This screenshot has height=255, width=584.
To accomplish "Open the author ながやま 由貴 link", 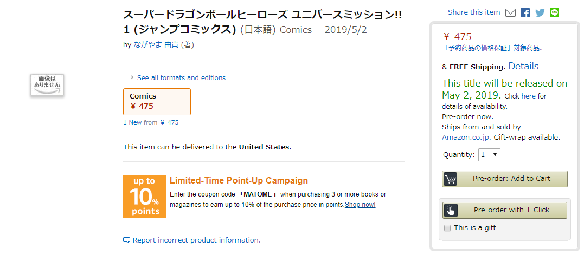I will [x=156, y=45].
